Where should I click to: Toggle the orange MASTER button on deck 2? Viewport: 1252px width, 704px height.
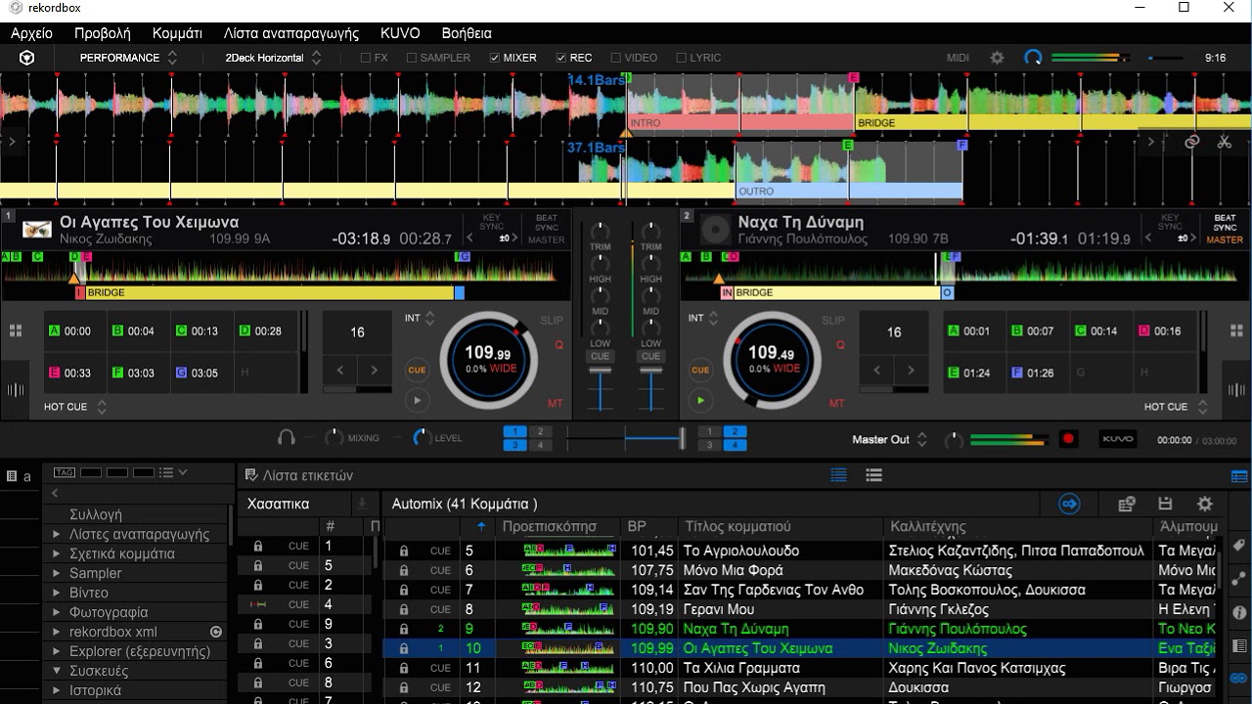tap(1225, 240)
